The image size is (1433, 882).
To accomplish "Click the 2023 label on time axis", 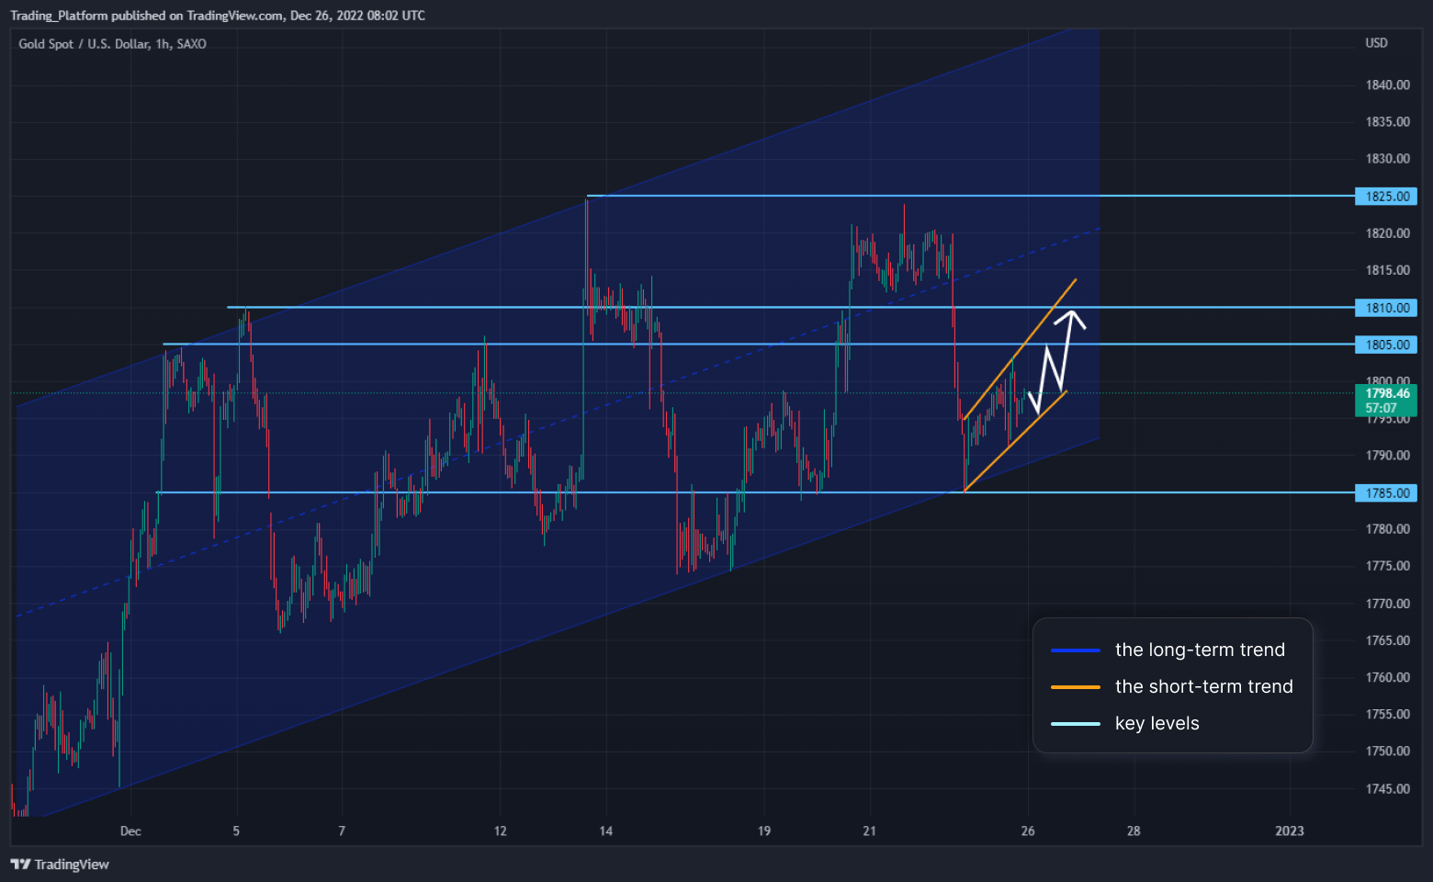I will tap(1290, 831).
